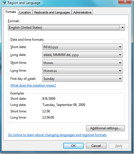
Task: Open the Long time format dropdown
Action: [120, 71]
